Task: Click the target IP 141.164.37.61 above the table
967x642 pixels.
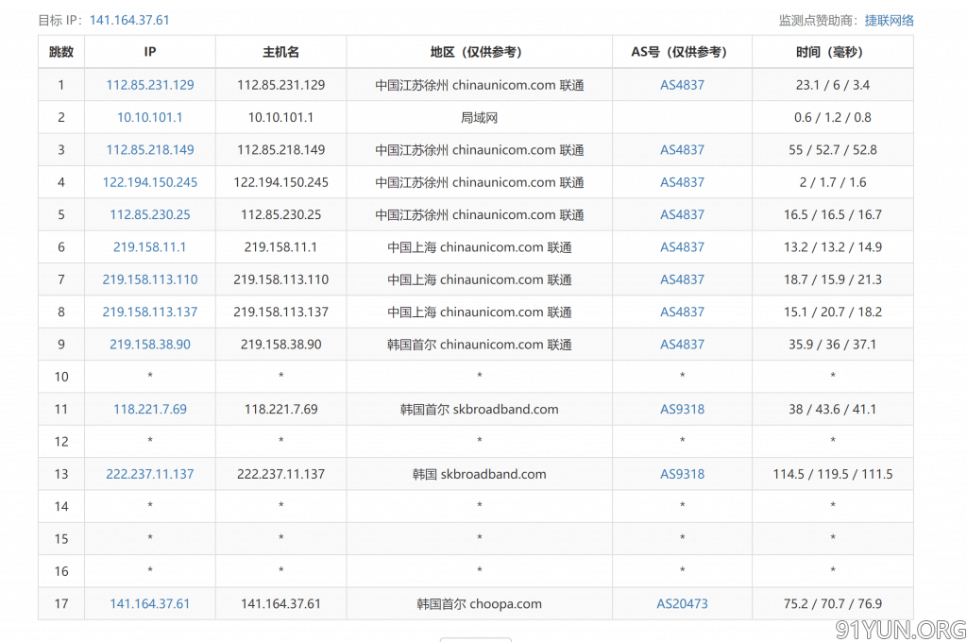Action: click(129, 20)
